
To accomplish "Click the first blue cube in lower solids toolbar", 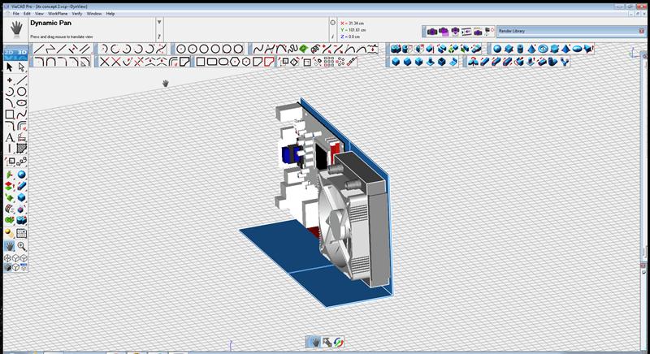I will click(x=396, y=62).
